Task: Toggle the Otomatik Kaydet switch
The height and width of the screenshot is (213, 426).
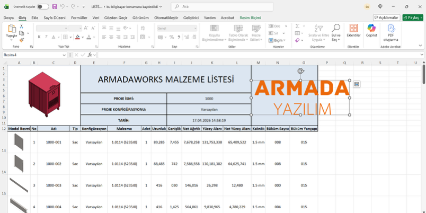Action: 43,6
